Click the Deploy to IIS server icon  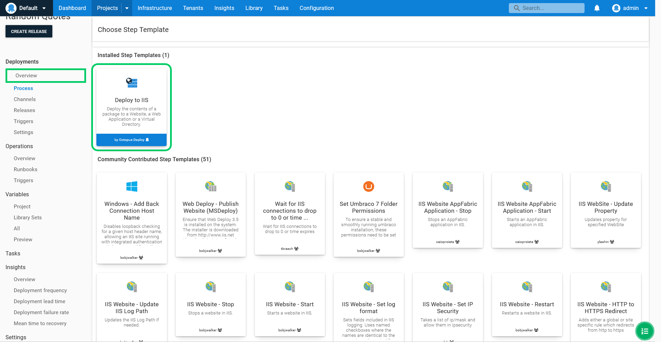[132, 82]
